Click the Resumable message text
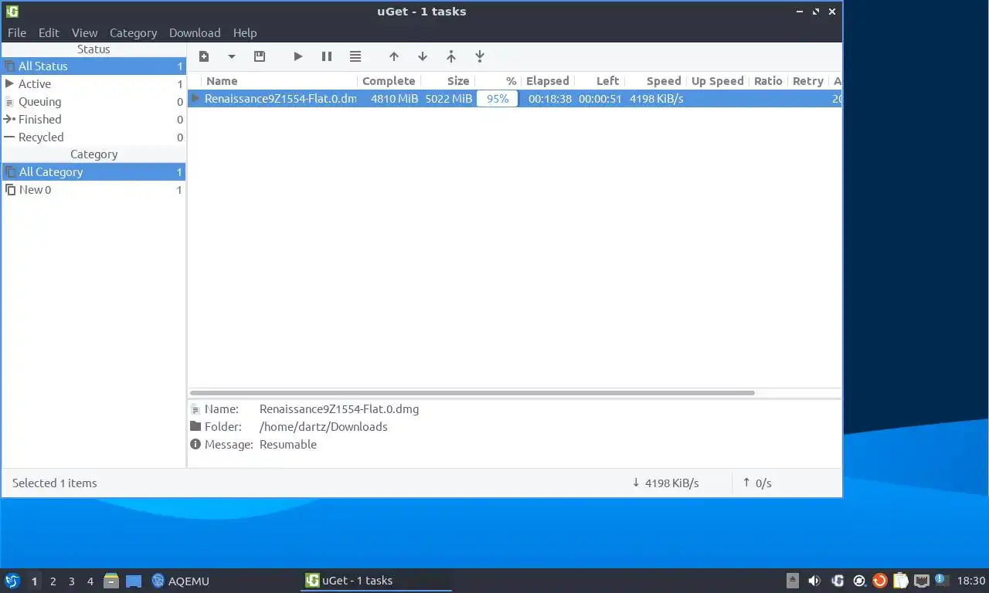989x593 pixels. pos(288,445)
